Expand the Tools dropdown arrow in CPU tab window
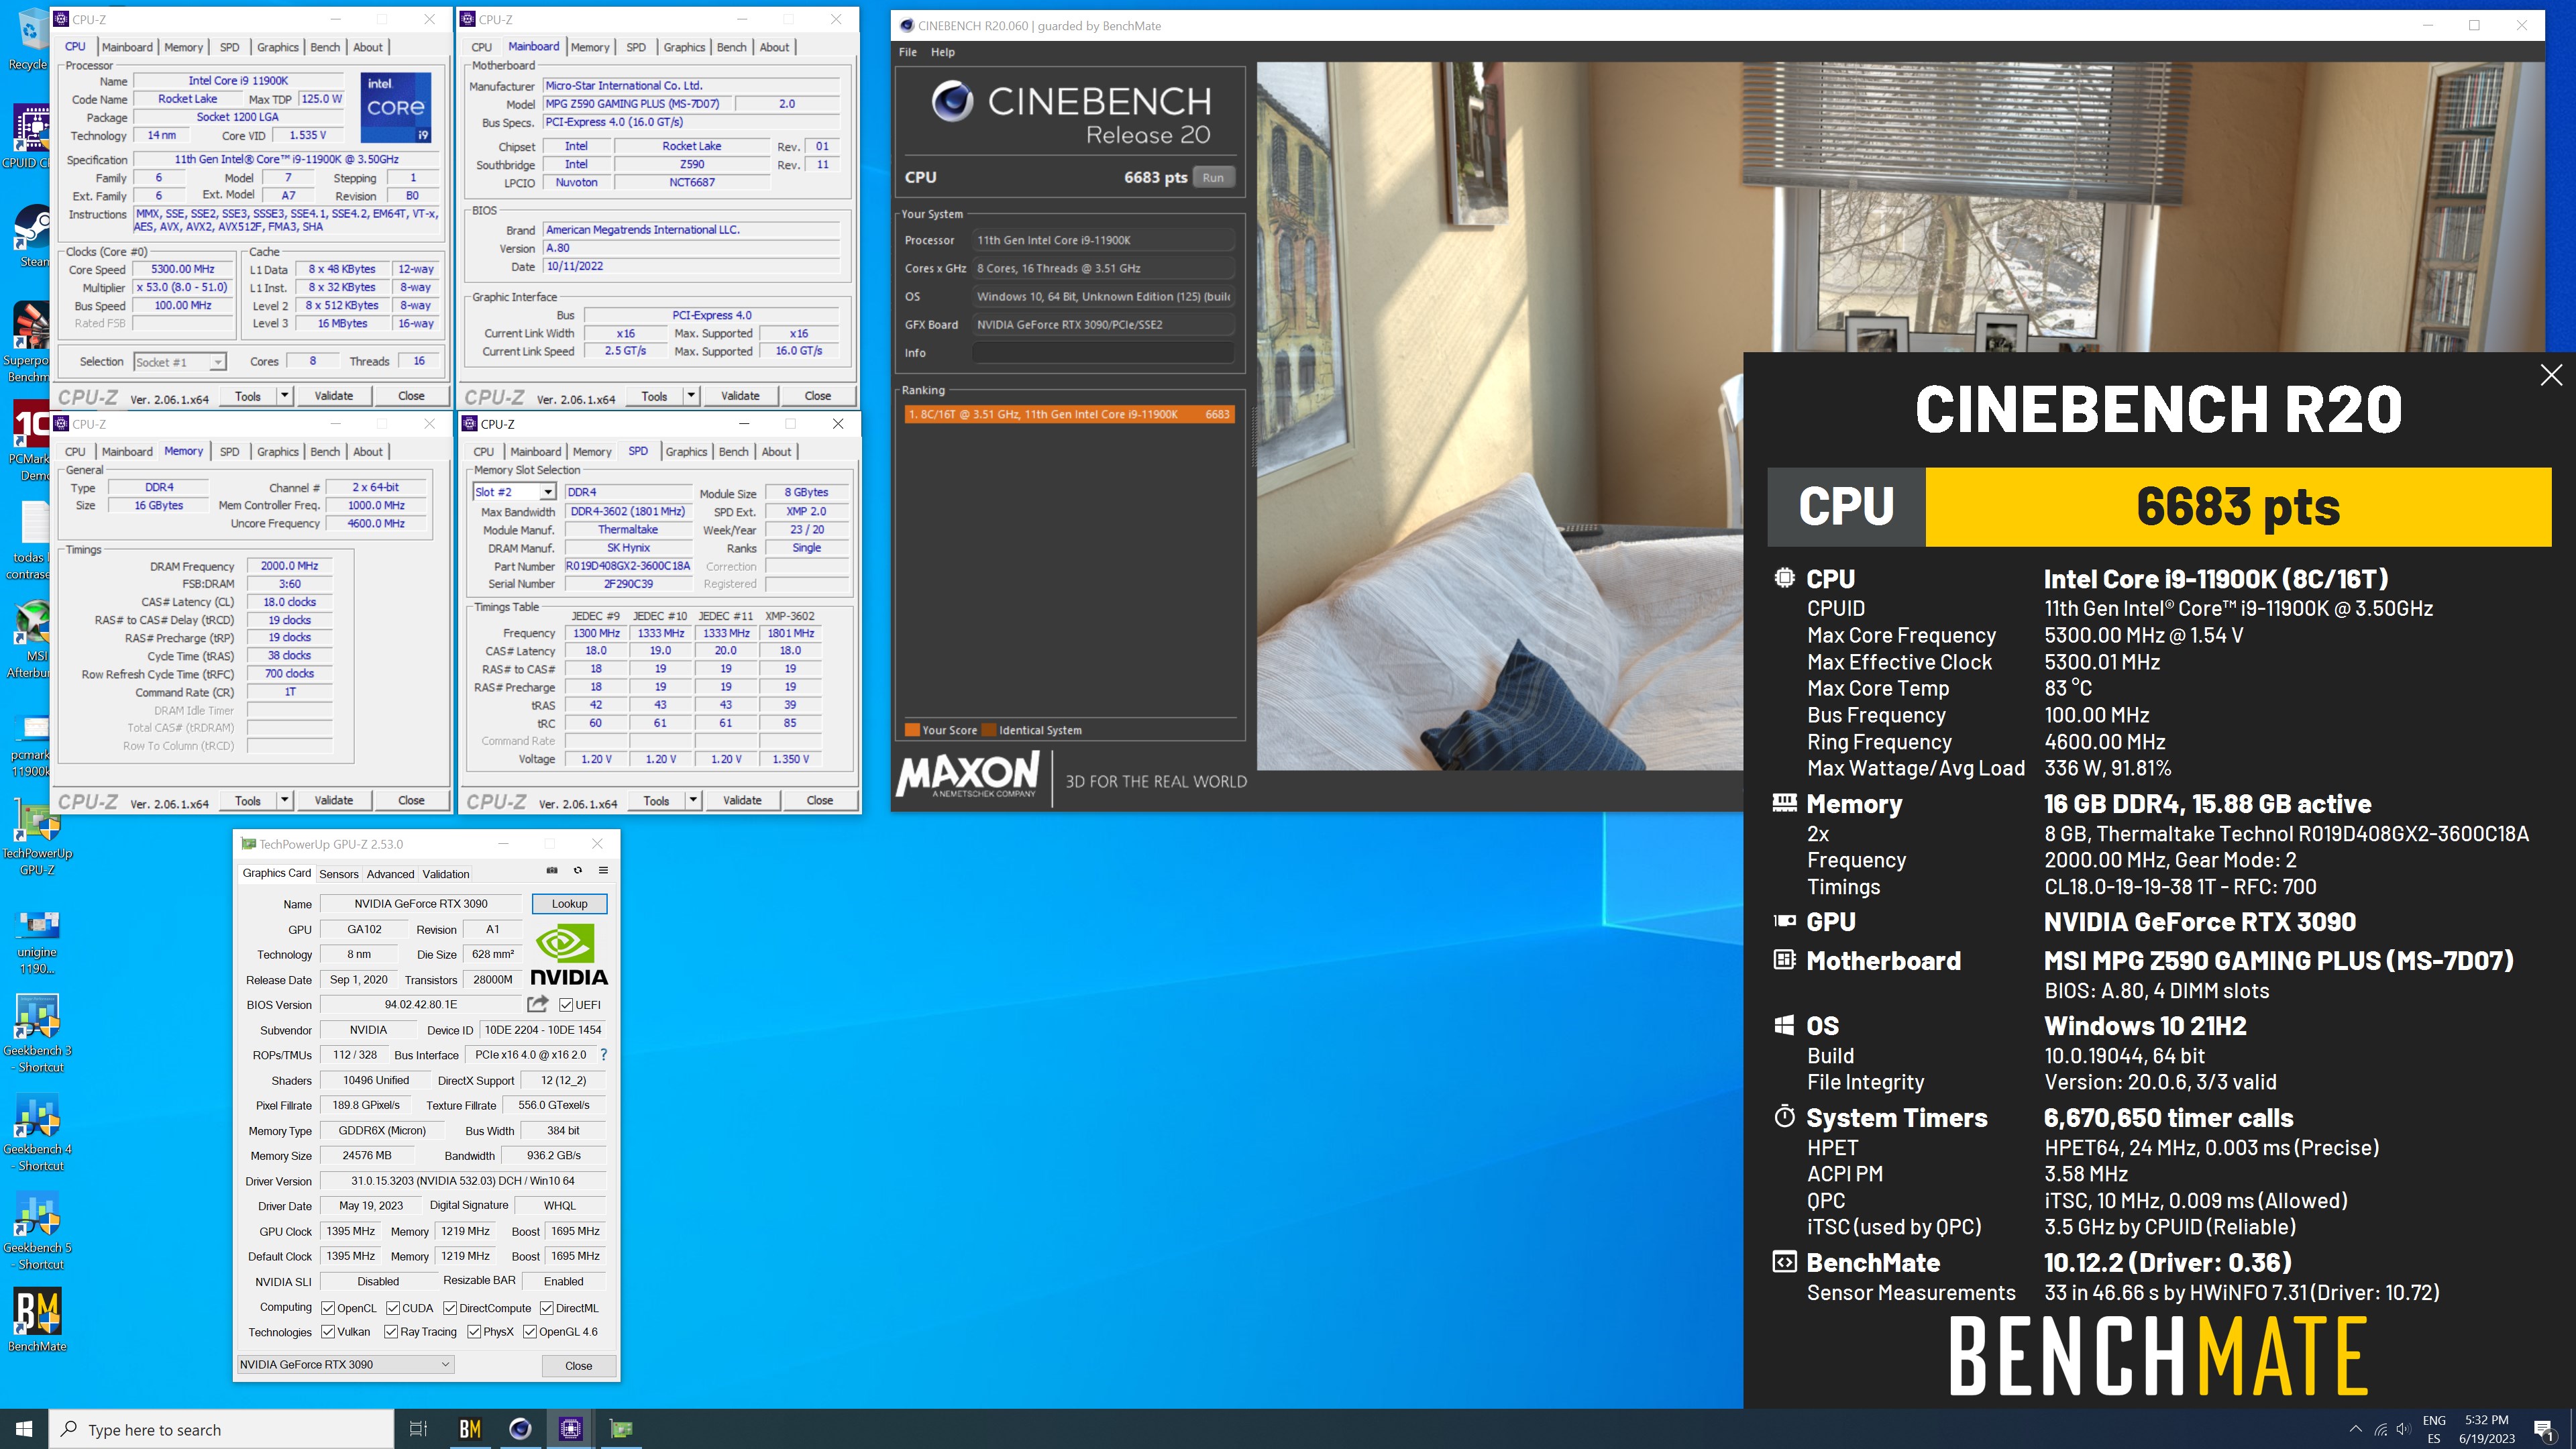This screenshot has height=1449, width=2576. (x=284, y=395)
